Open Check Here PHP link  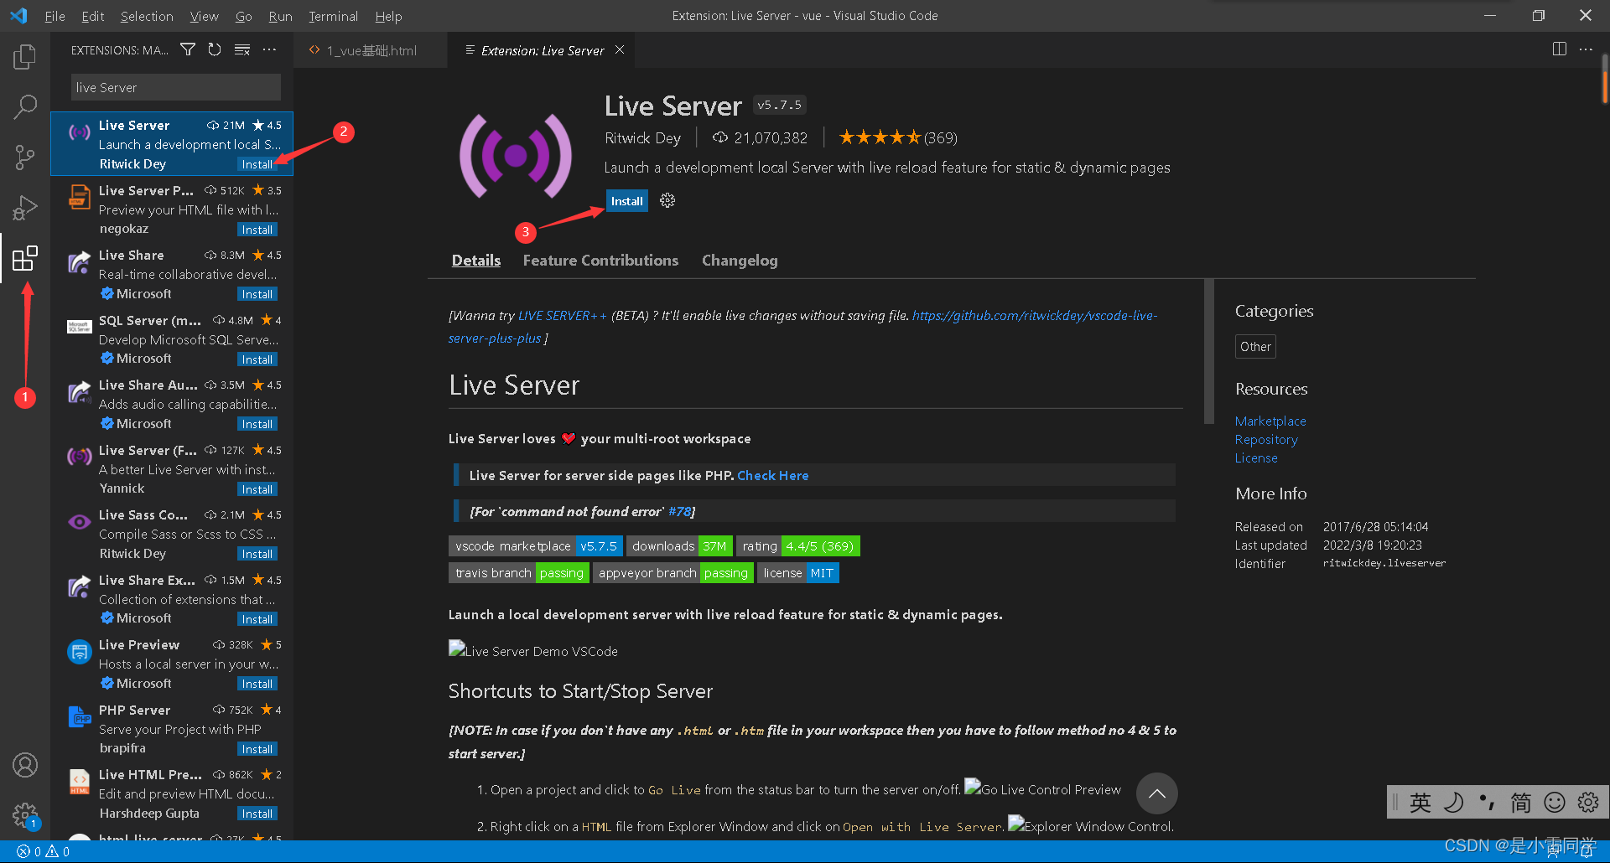click(x=773, y=475)
